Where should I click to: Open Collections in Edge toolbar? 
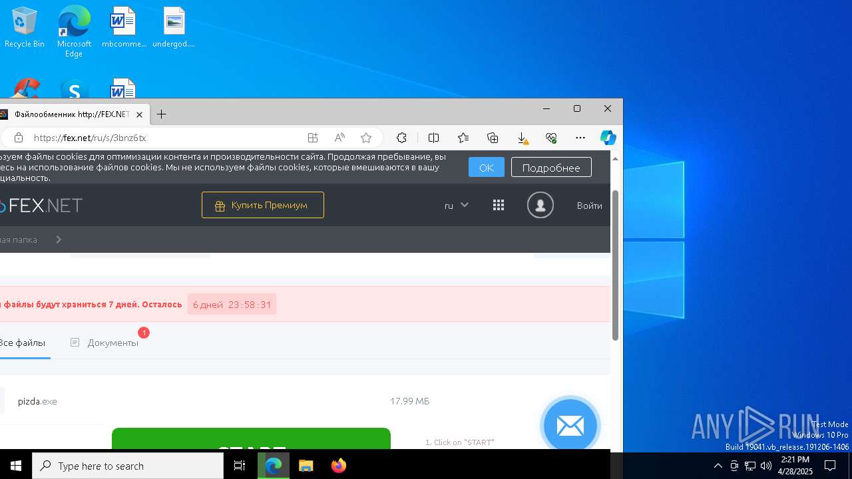tap(493, 138)
